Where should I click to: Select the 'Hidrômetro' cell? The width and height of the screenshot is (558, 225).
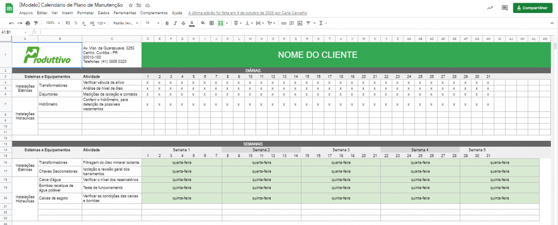pyautogui.click(x=60, y=104)
